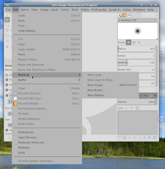This screenshot has height=169, width=165.
Task: Duplicate layer icon in layers panel
Action: pyautogui.click(x=140, y=138)
